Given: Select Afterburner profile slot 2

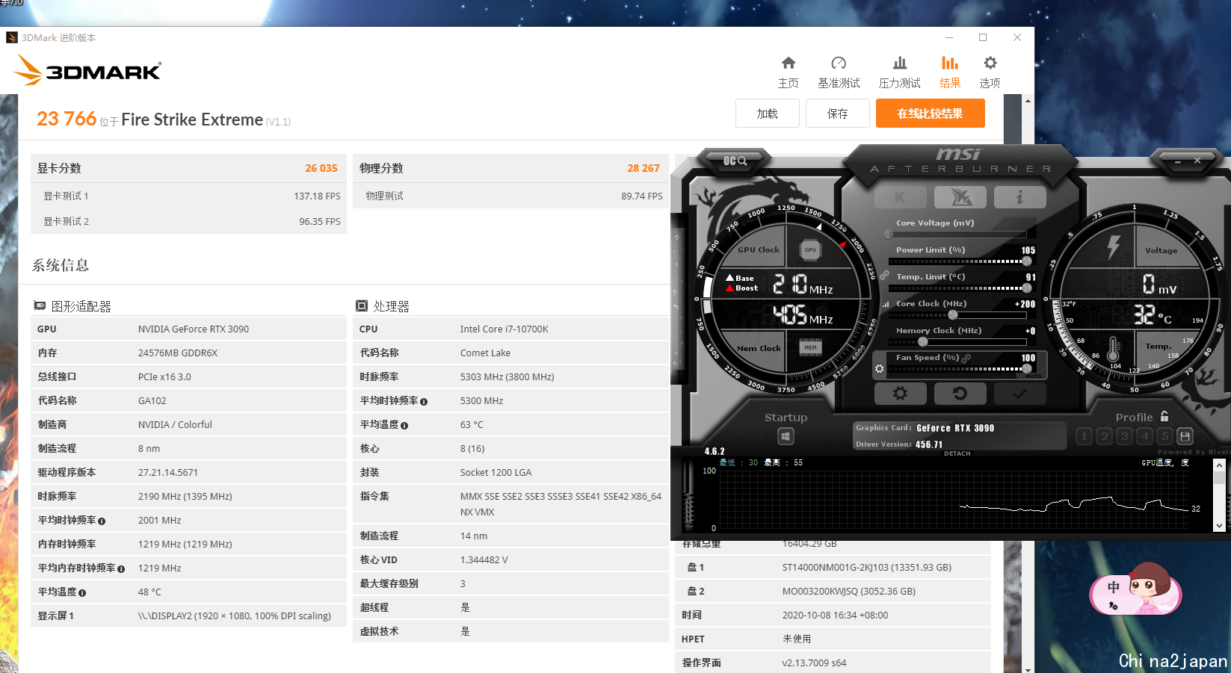Looking at the screenshot, I should [x=1104, y=436].
